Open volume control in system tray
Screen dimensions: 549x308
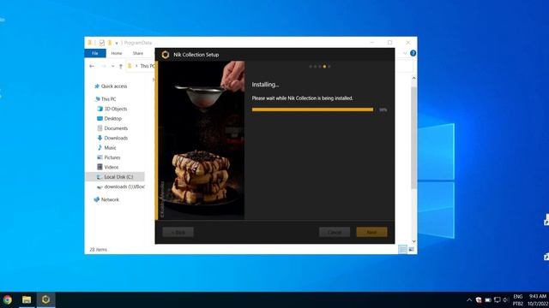point(505,300)
